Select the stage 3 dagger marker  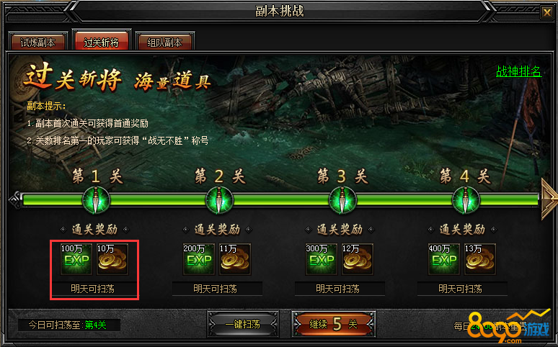click(x=342, y=201)
